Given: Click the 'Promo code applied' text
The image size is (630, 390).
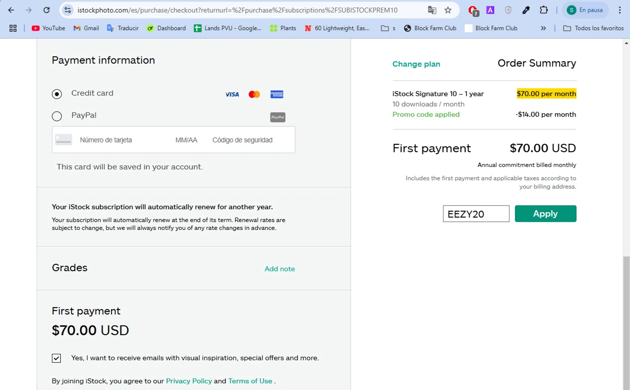Looking at the screenshot, I should (426, 114).
